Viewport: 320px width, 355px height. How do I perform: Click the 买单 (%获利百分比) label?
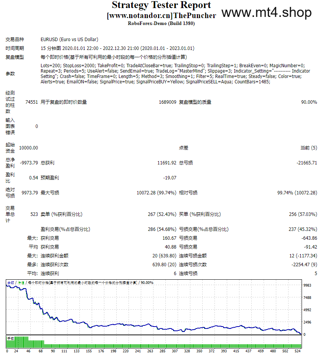click(x=200, y=214)
